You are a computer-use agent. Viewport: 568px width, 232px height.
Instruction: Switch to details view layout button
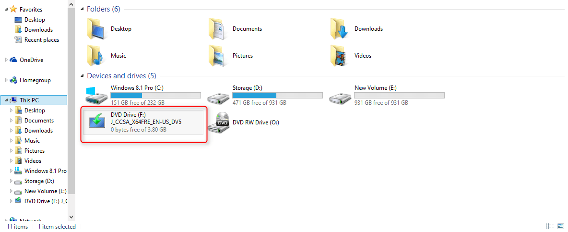550,226
